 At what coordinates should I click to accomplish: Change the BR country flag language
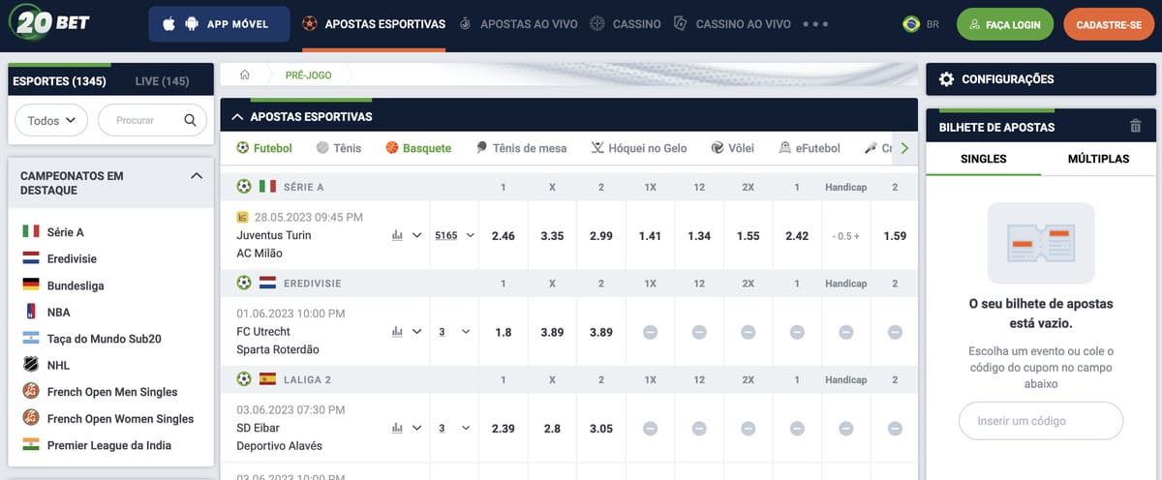click(x=921, y=24)
